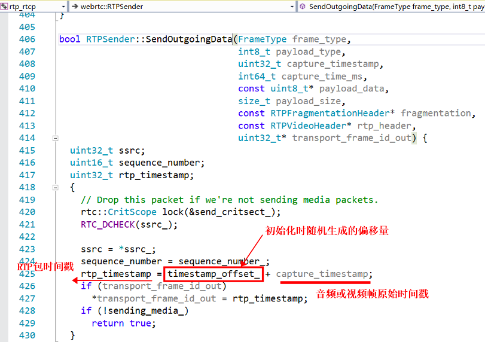This screenshot has width=485, height=342.
Task: Click line number 425 in the margin
Action: coord(27,274)
